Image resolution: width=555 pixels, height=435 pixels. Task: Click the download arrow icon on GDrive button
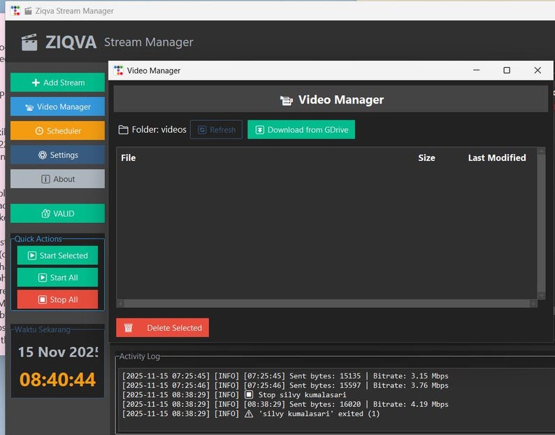coord(260,129)
